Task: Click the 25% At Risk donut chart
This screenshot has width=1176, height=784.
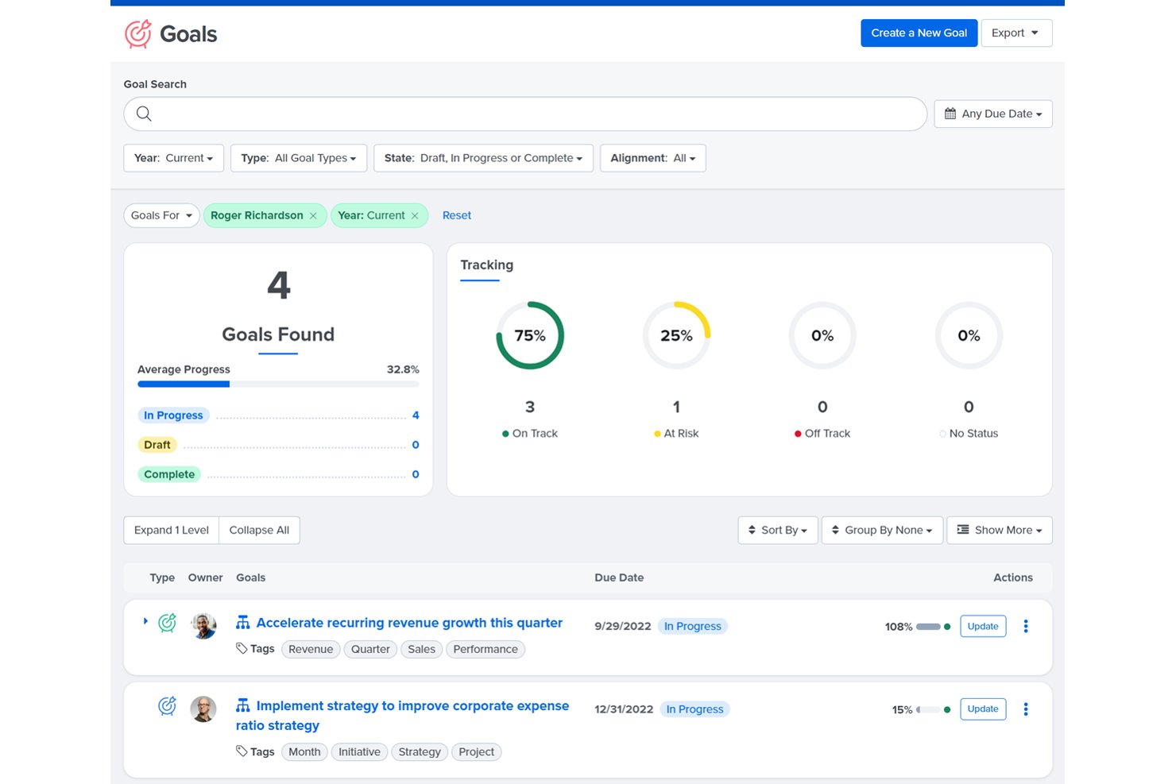Action: 676,335
